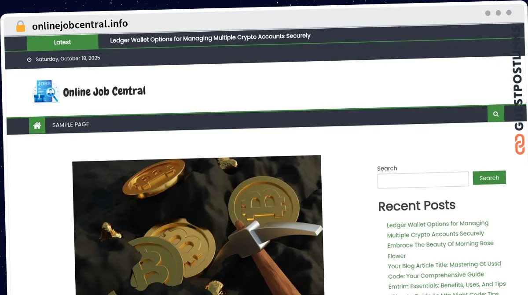
Task: Open Embrace The Beauty Of Morning Rose Flower
Action: [440, 250]
